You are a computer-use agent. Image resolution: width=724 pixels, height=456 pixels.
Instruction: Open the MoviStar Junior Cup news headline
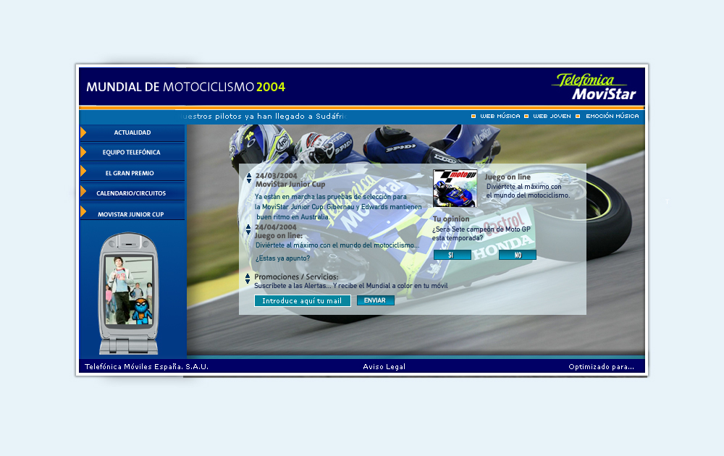tap(290, 184)
